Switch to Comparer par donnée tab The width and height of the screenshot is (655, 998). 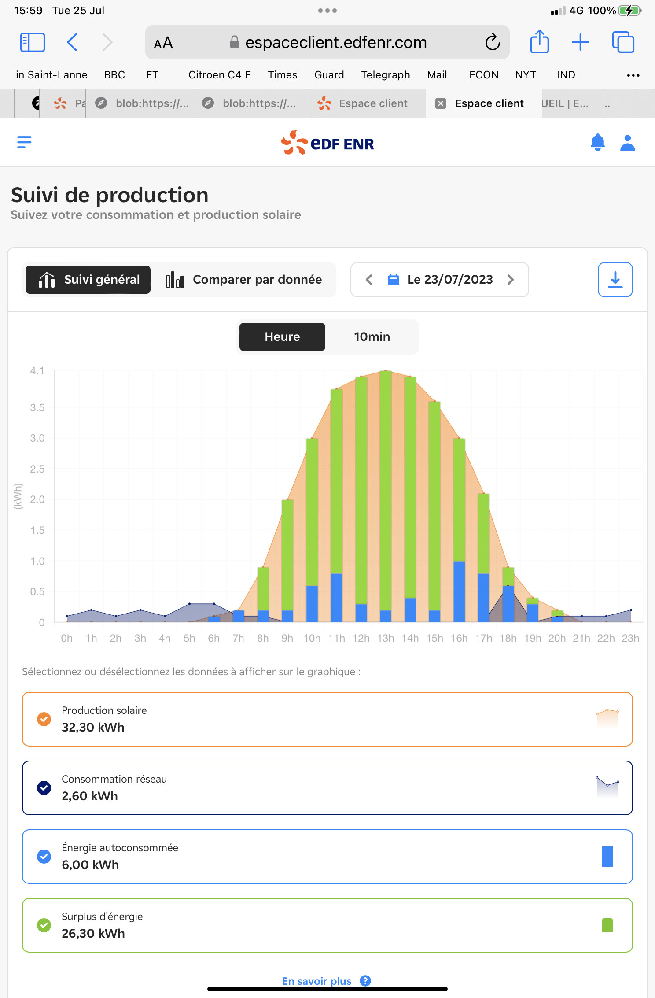[x=244, y=280]
